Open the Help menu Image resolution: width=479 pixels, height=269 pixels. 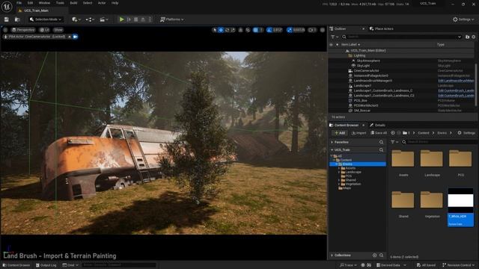115,3
